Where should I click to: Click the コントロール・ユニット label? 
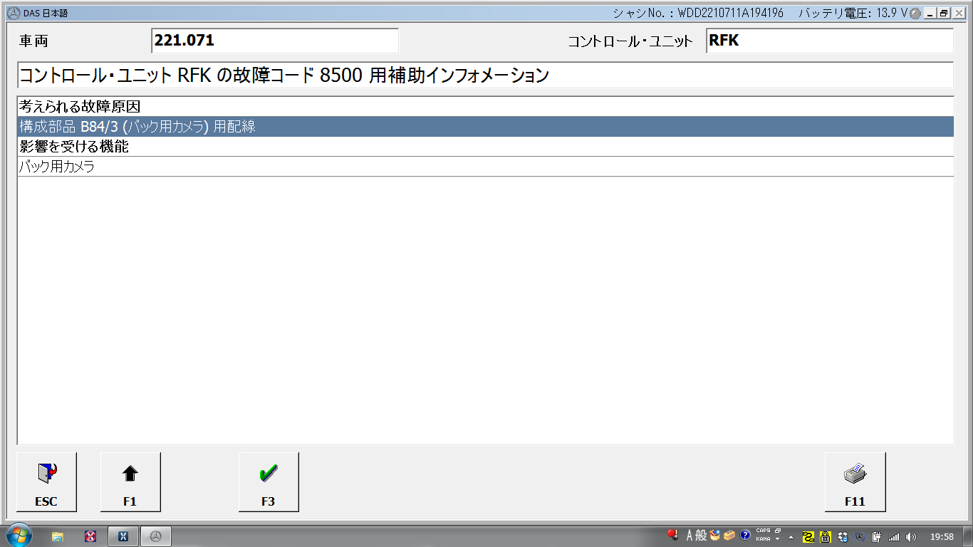point(630,41)
